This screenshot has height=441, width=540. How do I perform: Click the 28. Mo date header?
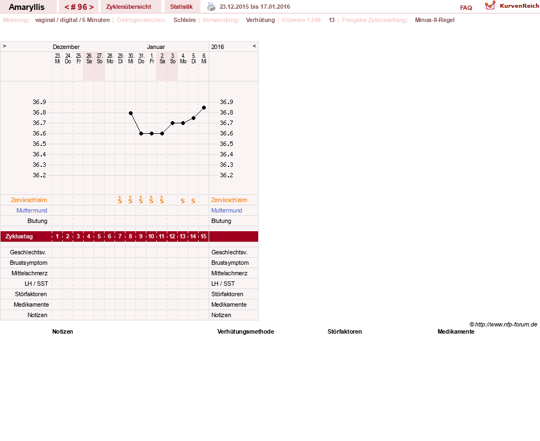click(x=110, y=58)
